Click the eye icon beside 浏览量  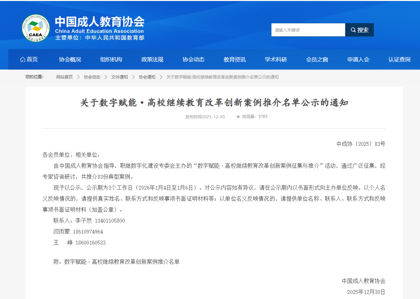(x=238, y=117)
